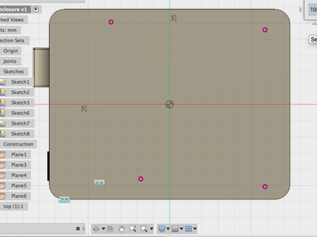Select the top-right magenta hole circle
This screenshot has width=317, height=237.
(x=265, y=30)
